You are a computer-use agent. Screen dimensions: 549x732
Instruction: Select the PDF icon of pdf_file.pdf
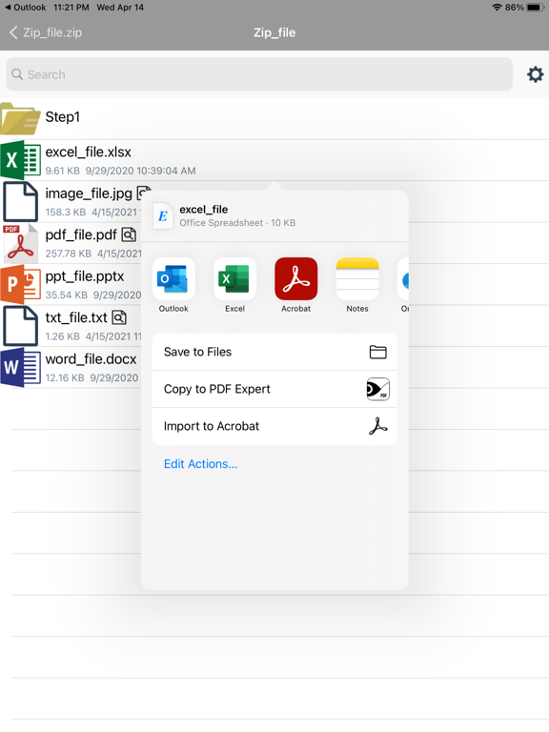pyautogui.click(x=21, y=243)
